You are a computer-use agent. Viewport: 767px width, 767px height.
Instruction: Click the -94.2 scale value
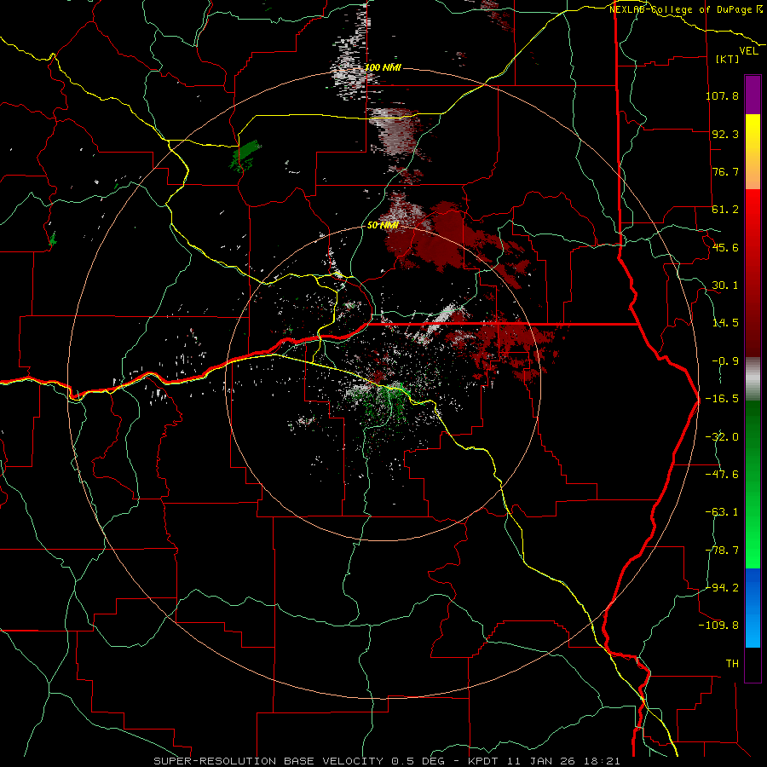(722, 587)
